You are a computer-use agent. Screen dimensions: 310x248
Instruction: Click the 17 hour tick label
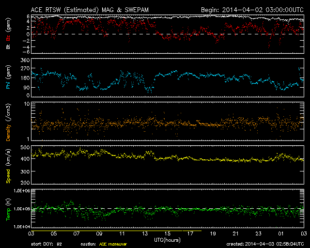[189, 233]
